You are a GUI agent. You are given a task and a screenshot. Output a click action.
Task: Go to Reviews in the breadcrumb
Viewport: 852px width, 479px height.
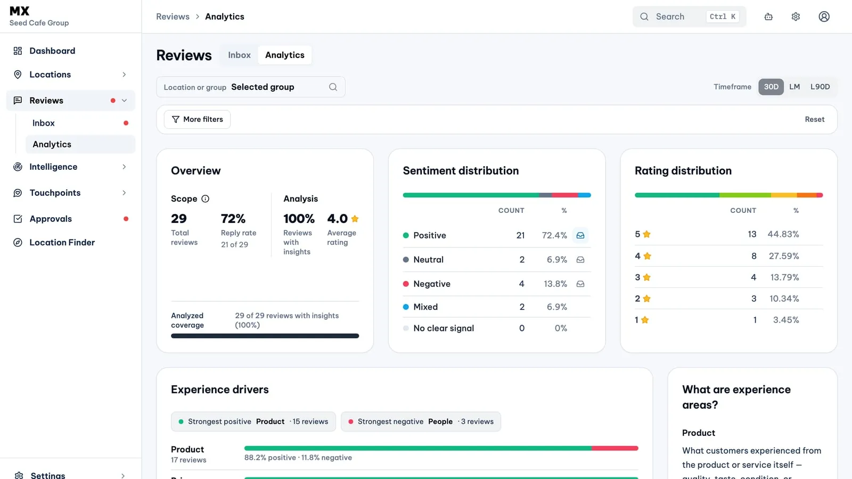pos(173,16)
